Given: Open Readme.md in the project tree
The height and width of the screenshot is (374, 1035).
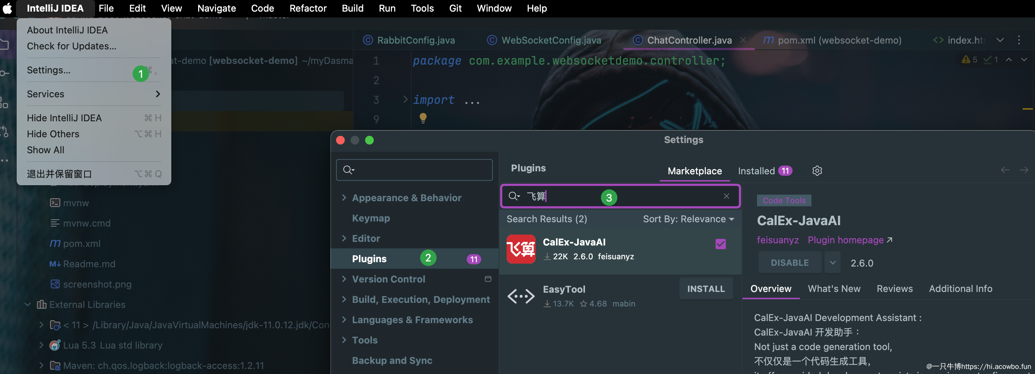Looking at the screenshot, I should (x=82, y=264).
